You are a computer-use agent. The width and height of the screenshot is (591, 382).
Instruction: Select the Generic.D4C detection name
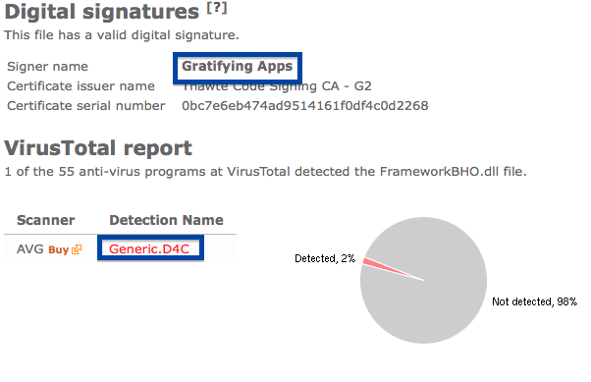click(149, 248)
